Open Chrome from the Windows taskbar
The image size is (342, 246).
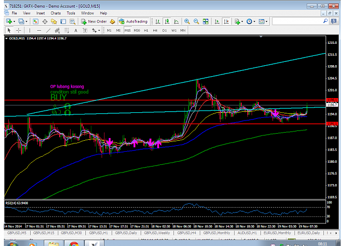74,243
